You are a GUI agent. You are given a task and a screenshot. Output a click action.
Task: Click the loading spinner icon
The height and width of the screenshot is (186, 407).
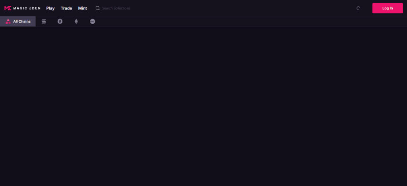coord(358,8)
